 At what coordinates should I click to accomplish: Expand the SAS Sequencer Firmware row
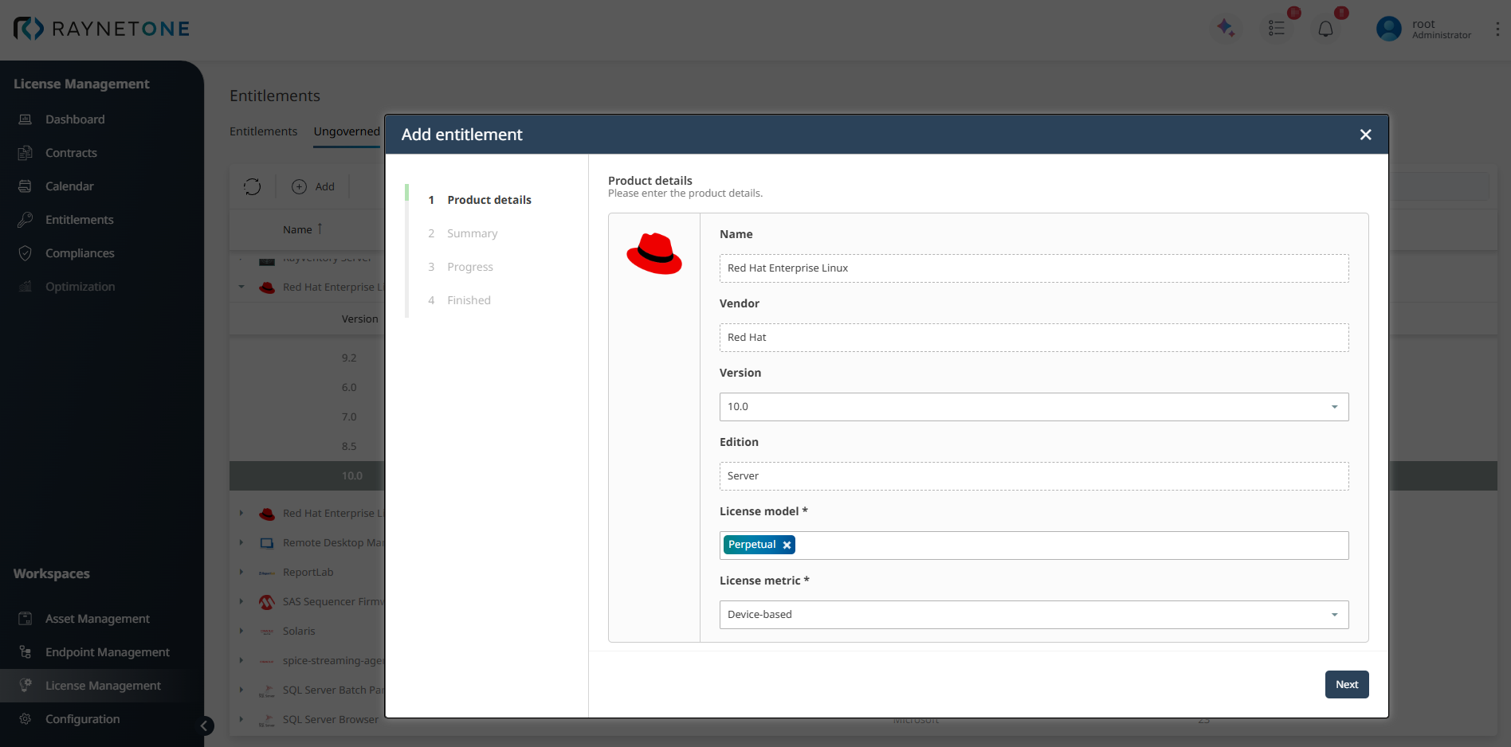(241, 602)
